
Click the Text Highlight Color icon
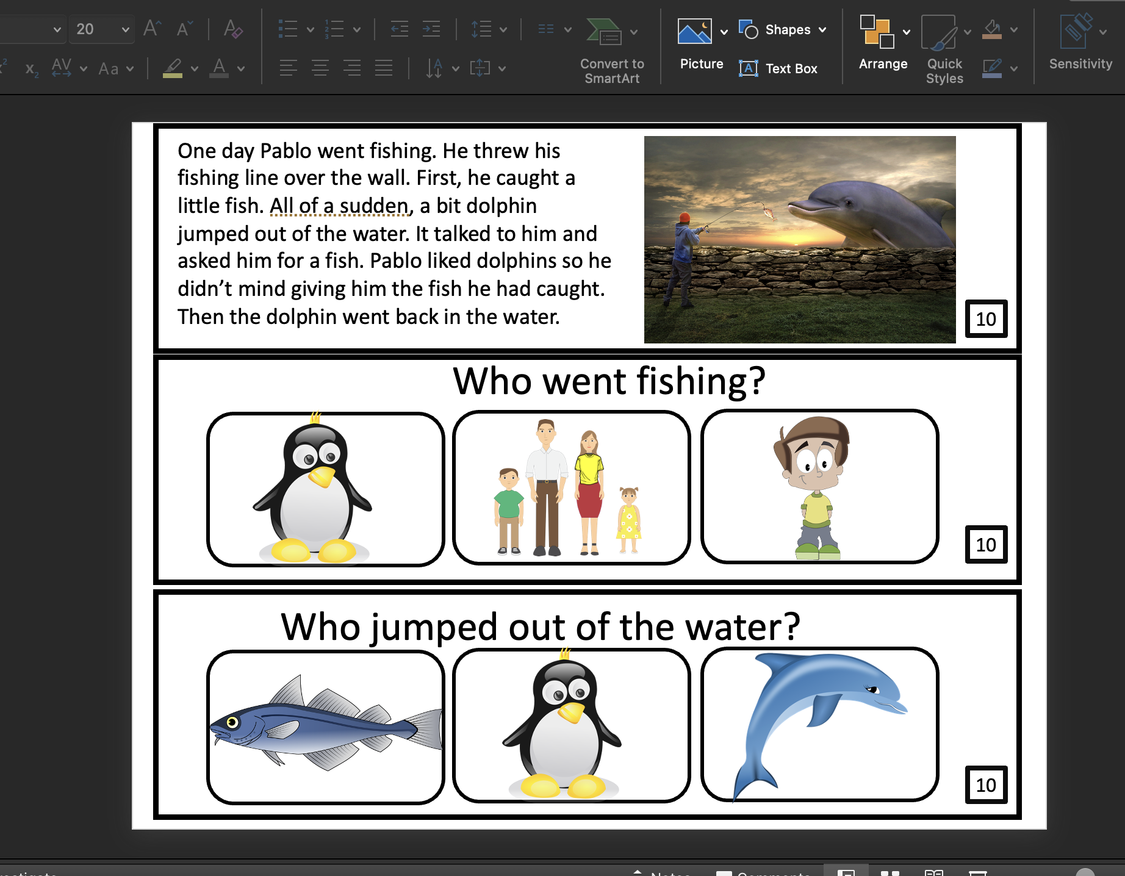[x=174, y=68]
